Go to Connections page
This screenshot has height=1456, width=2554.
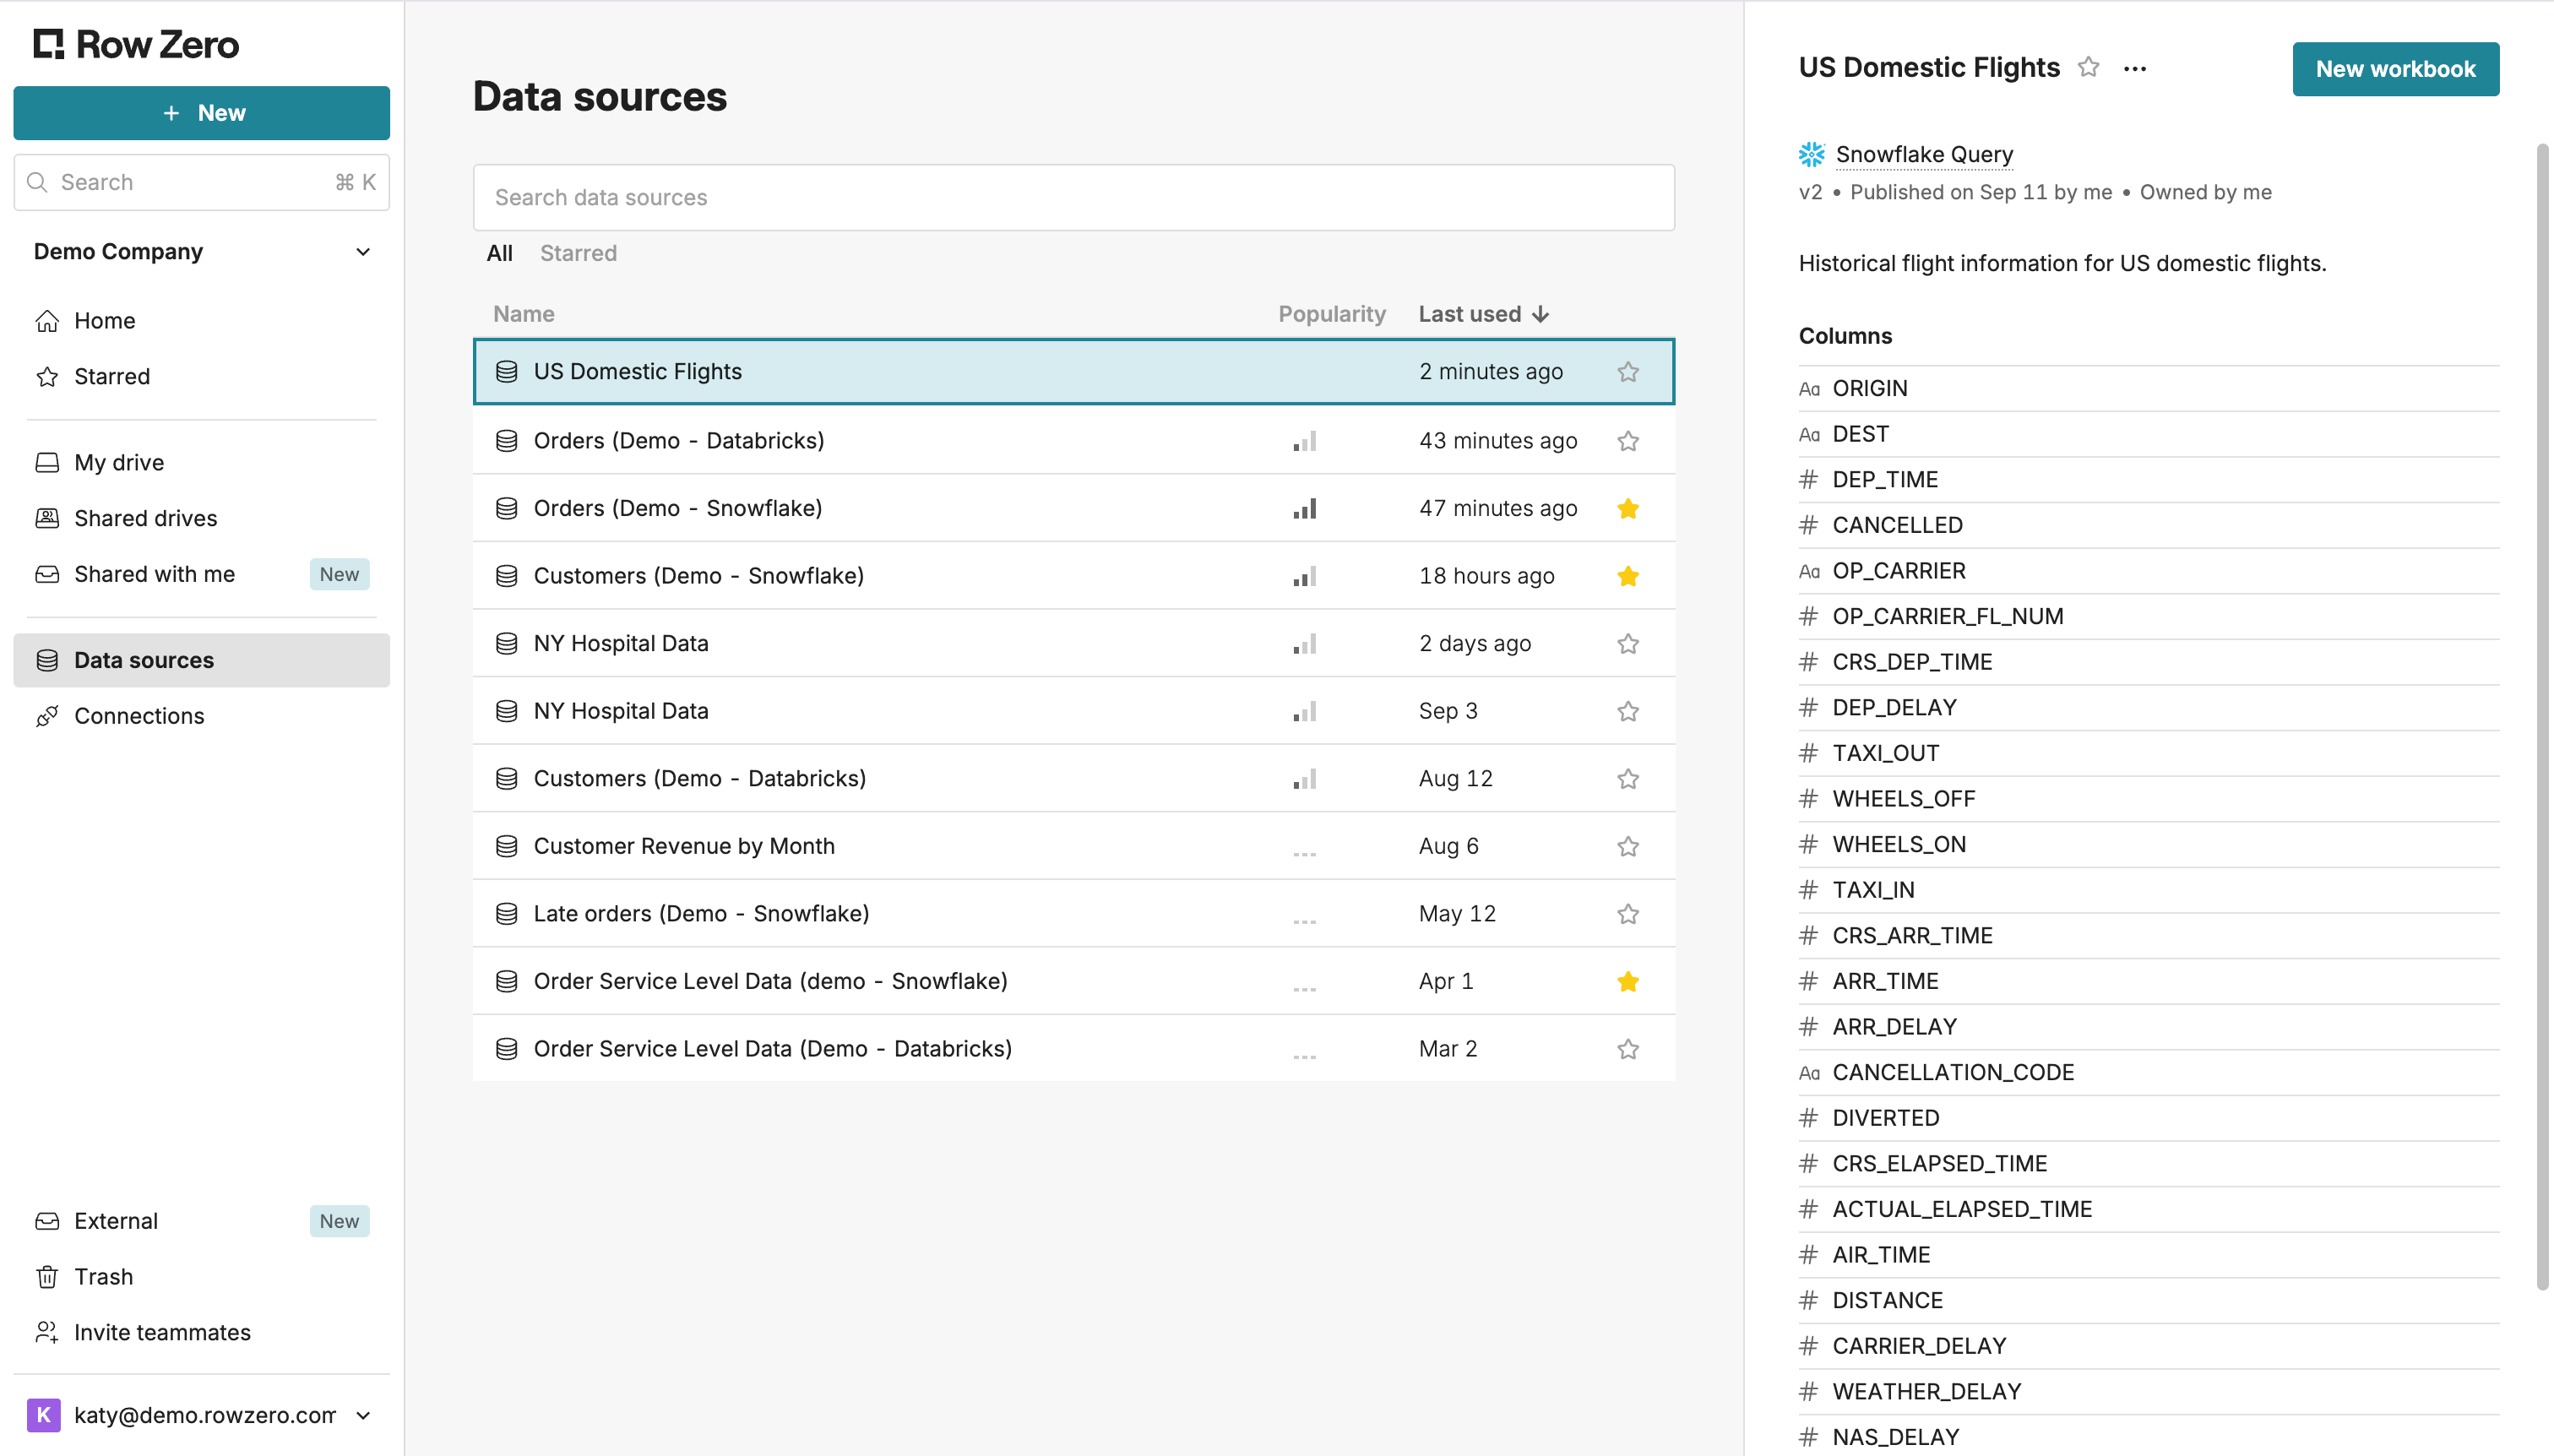(201, 716)
